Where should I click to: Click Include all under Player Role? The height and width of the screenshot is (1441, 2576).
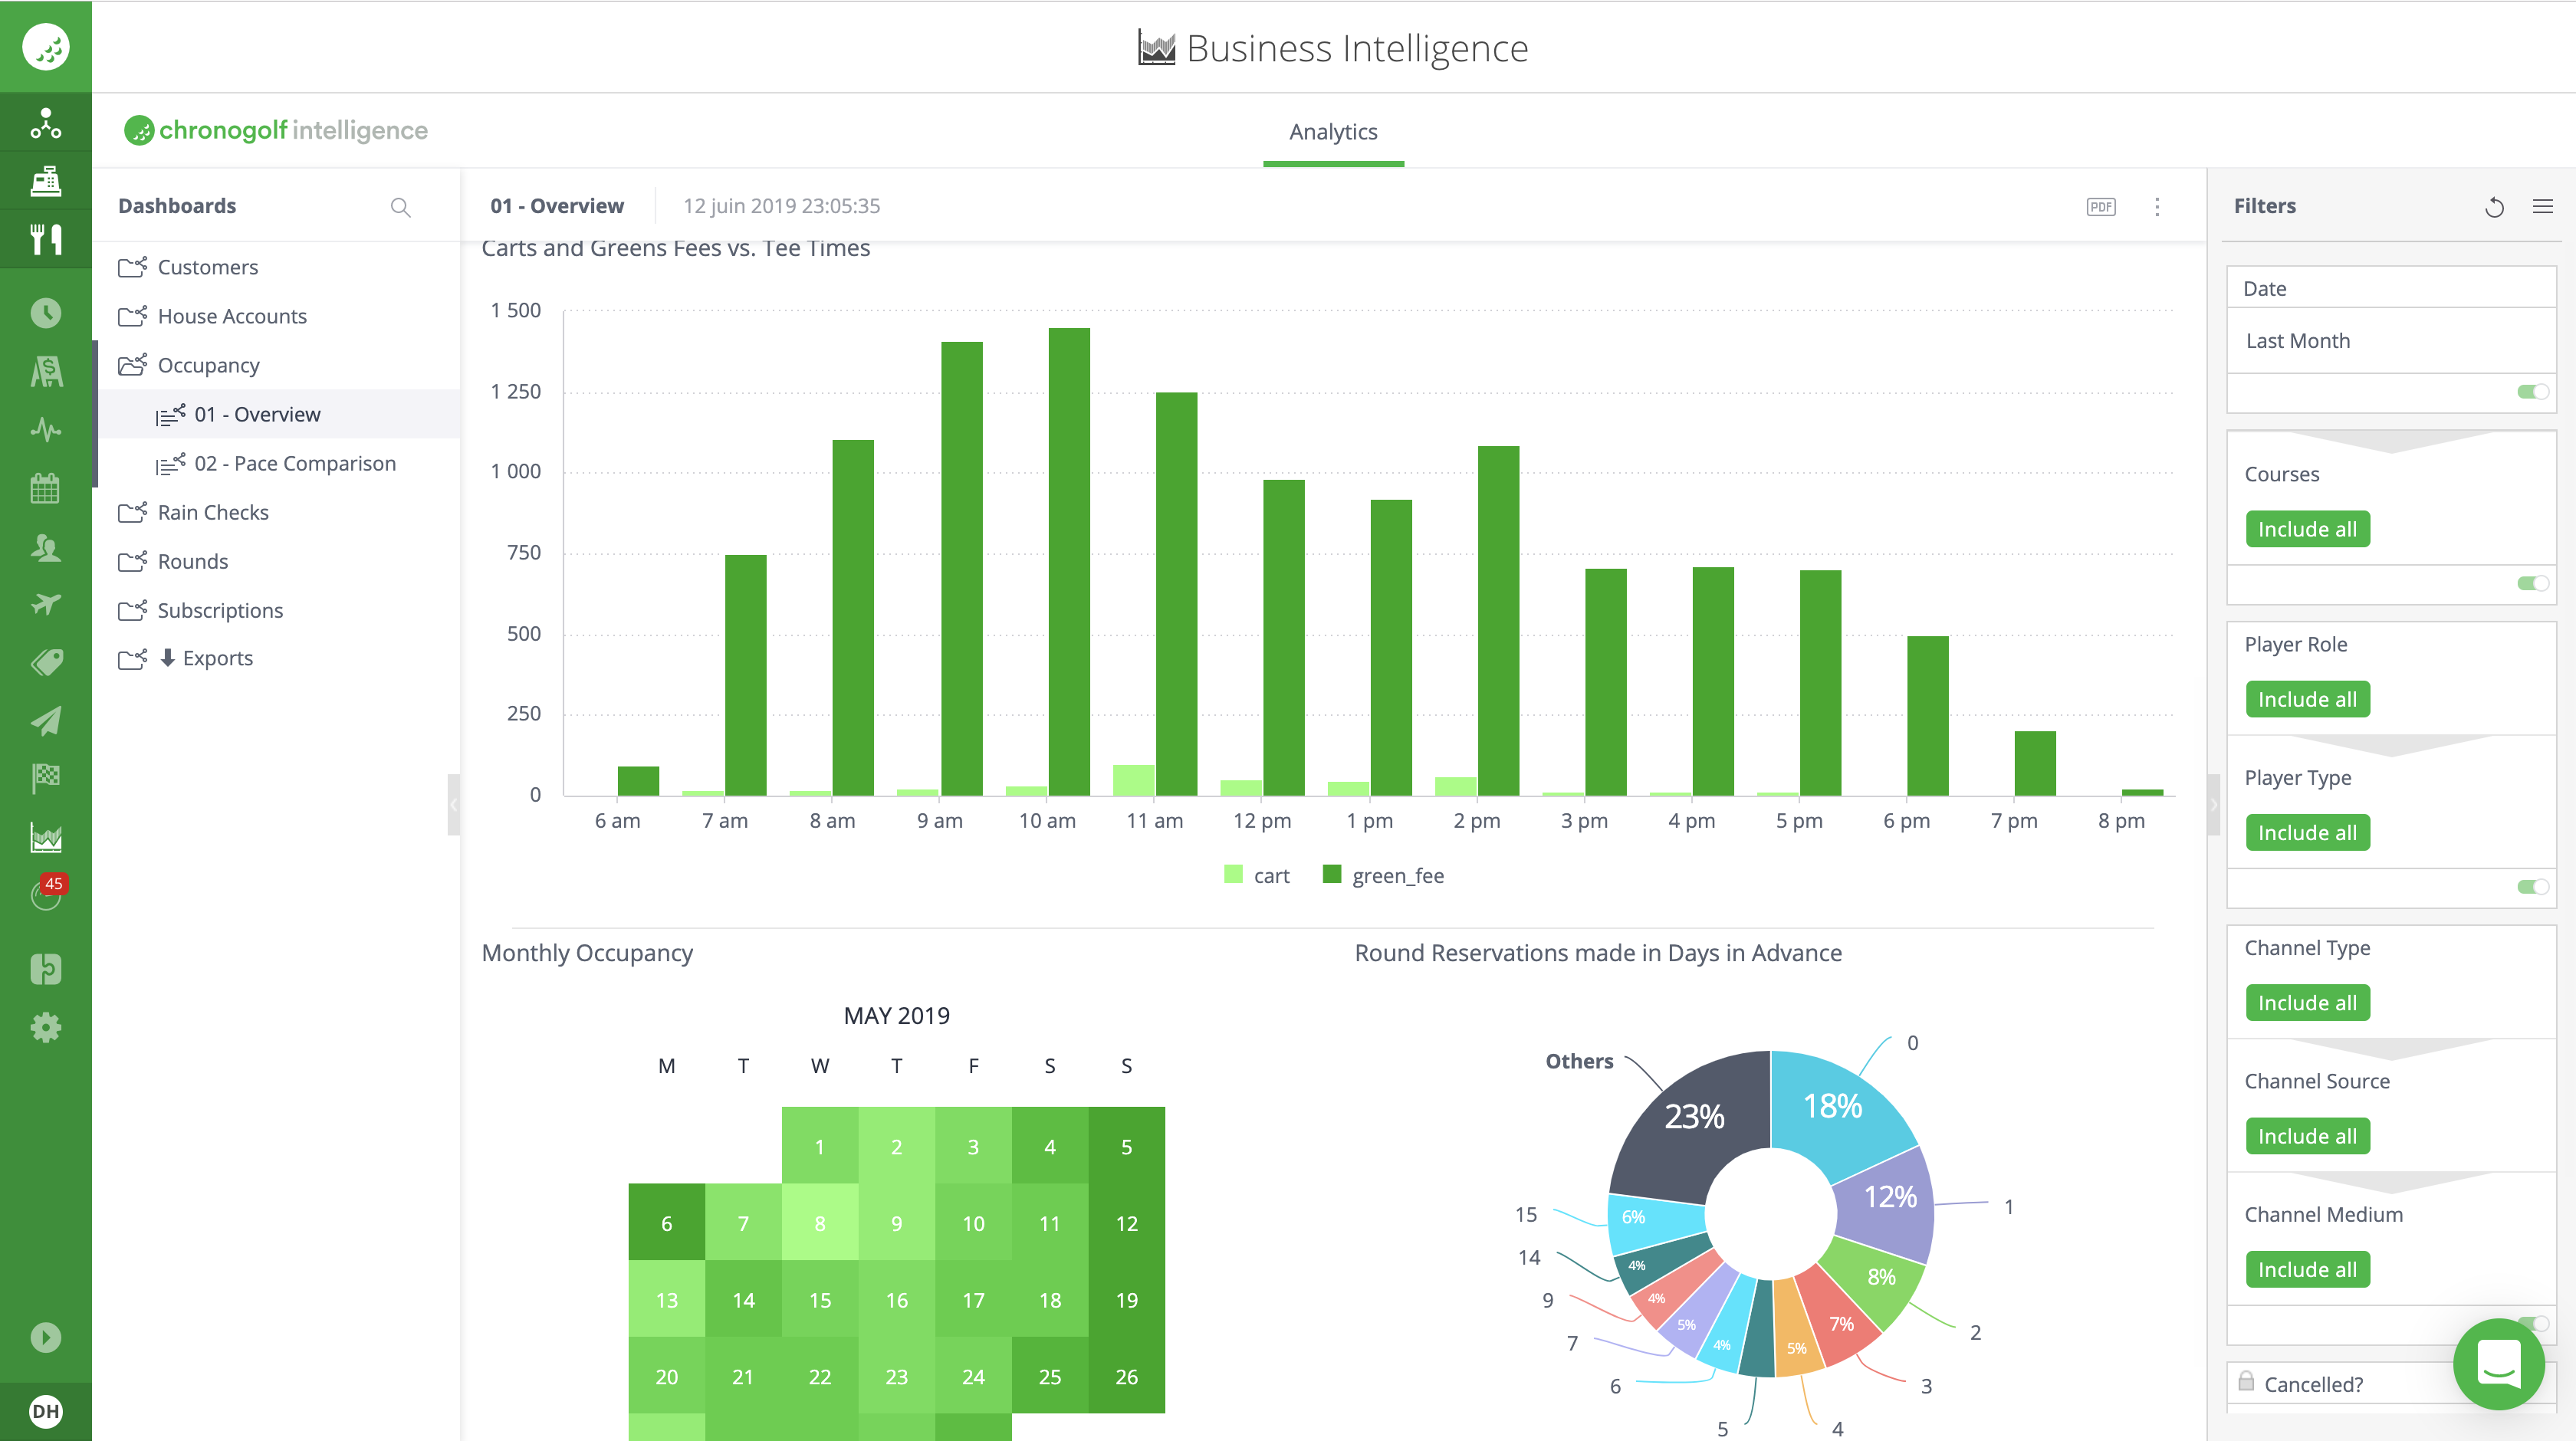click(2307, 699)
